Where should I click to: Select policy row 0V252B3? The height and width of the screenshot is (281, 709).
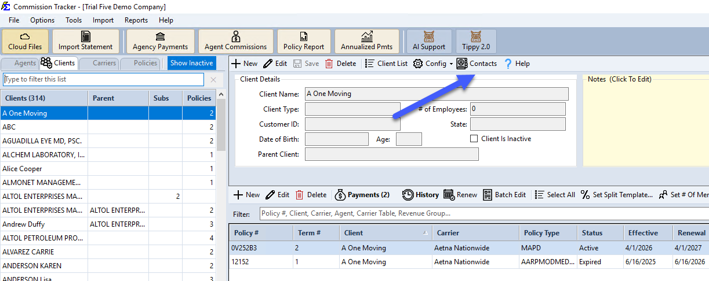click(x=469, y=248)
